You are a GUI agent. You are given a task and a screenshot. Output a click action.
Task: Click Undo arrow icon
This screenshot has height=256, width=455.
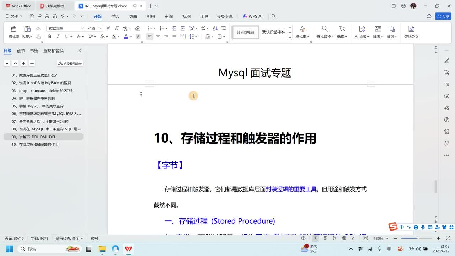coord(63,16)
